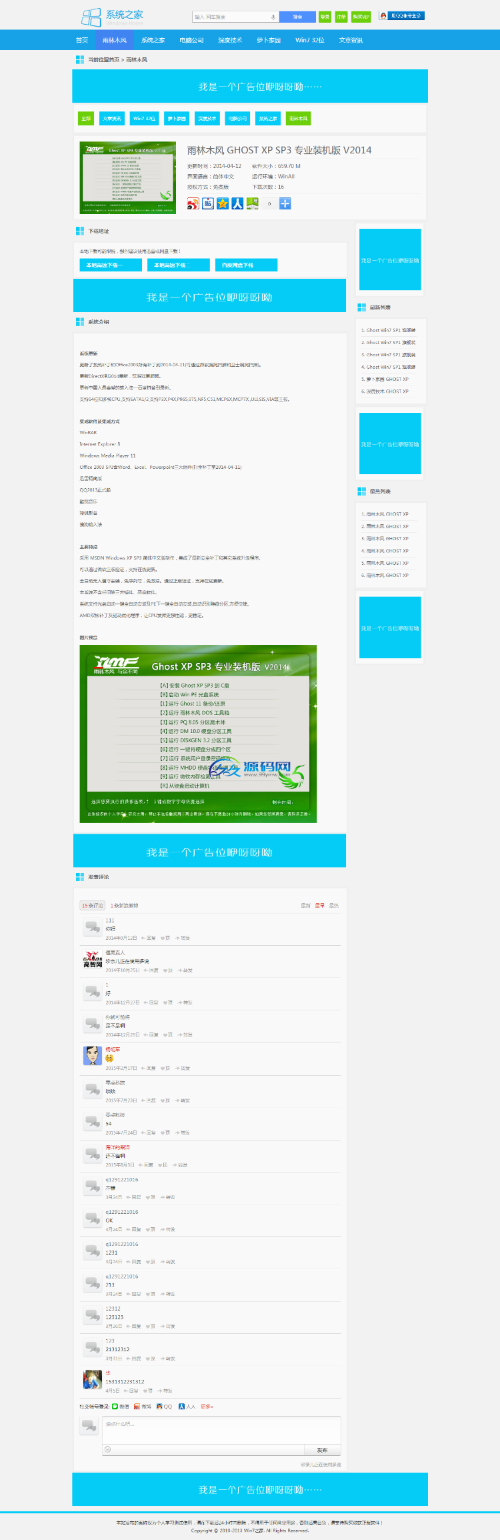Open the 电脑公司 nav item

click(192, 40)
